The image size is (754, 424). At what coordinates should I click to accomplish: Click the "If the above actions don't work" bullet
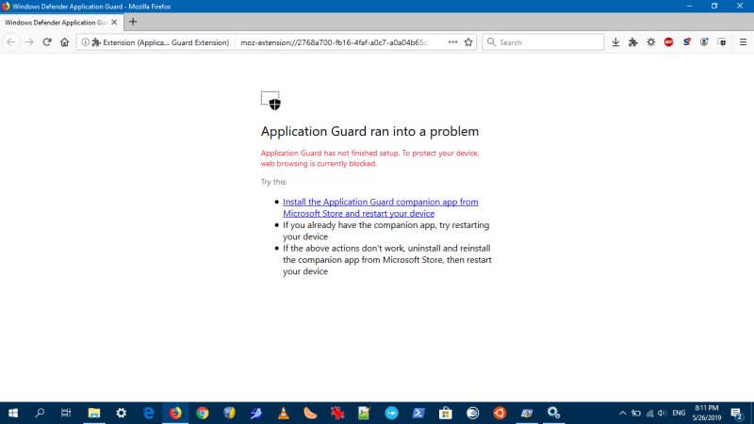[387, 260]
